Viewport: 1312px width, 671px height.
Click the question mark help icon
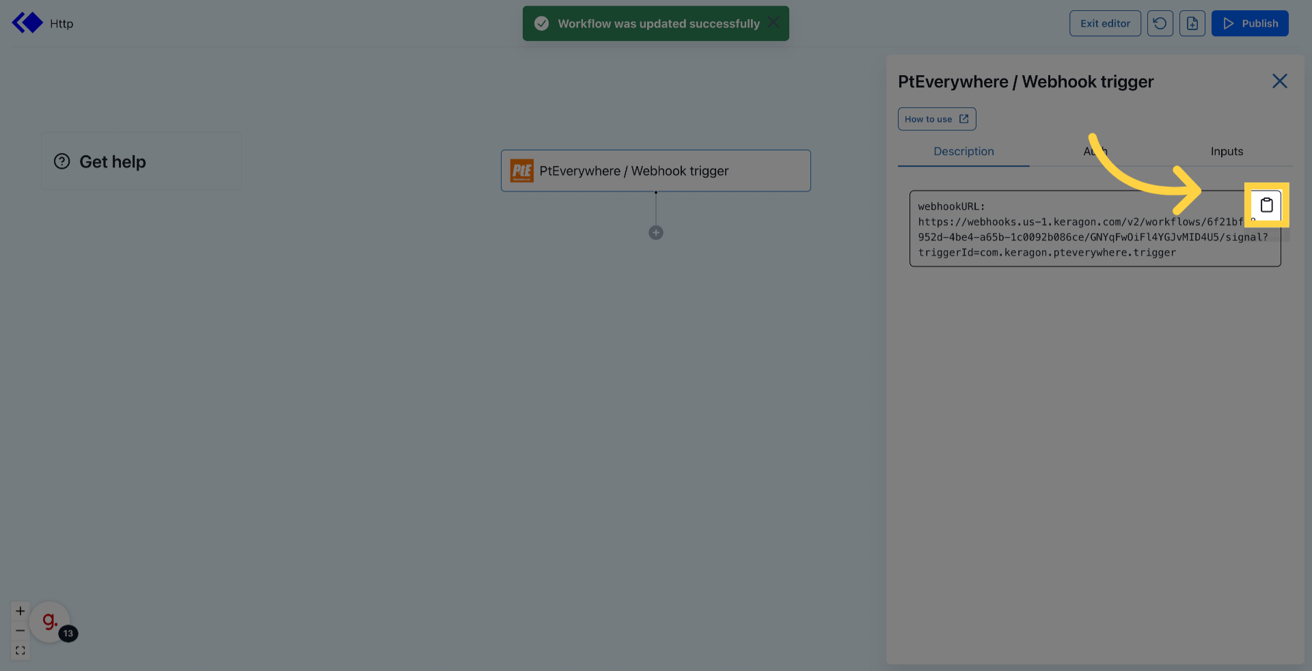[x=62, y=161]
